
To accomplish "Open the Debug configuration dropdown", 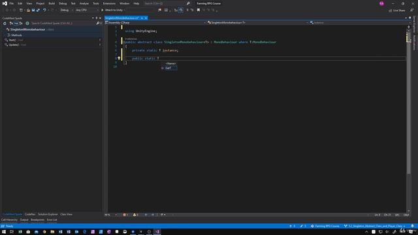I will point(67,10).
